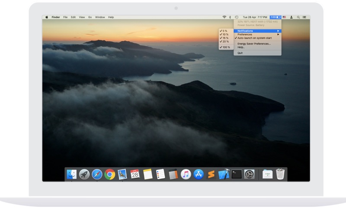Click the Time Machine menu bar icon
The height and width of the screenshot is (216, 346).
pyautogui.click(x=237, y=17)
